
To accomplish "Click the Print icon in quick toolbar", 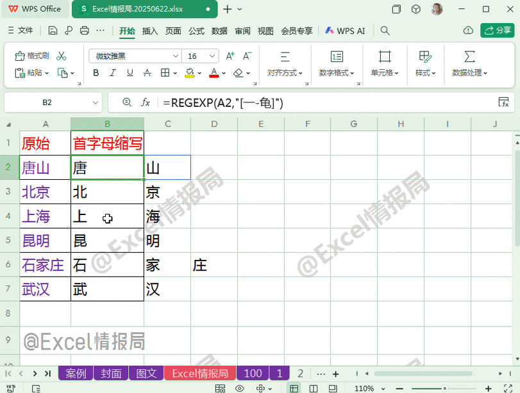I will [85, 31].
